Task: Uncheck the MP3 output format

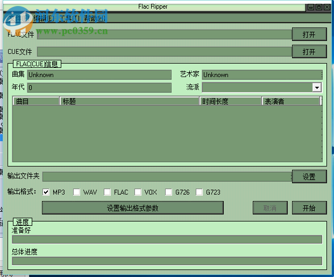Action: pyautogui.click(x=46, y=192)
